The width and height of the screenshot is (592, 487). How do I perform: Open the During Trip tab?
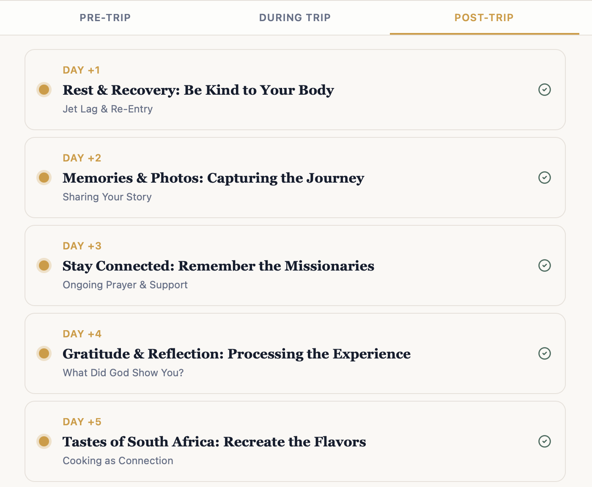[295, 18]
